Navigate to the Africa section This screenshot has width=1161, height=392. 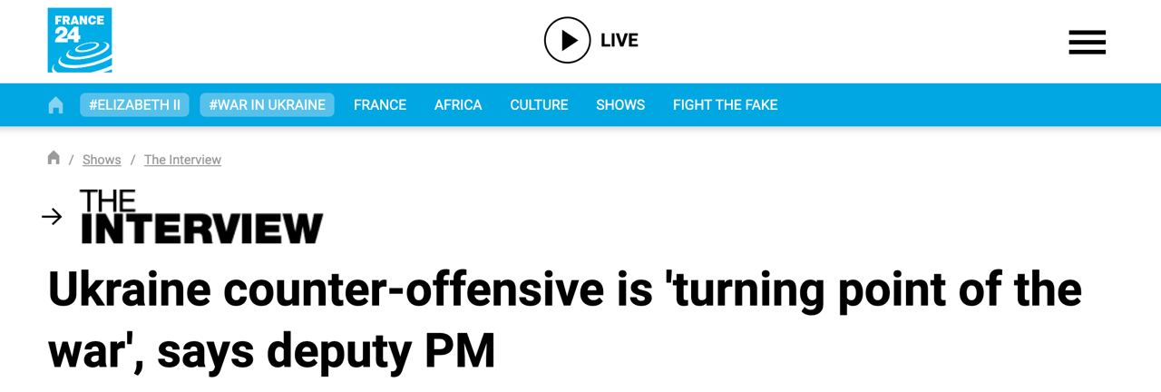[458, 105]
